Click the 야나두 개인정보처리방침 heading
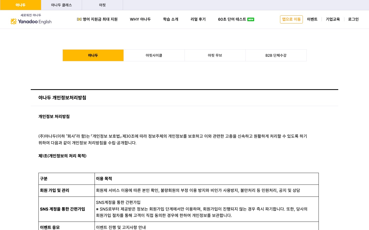Viewport: 369px width, 230px height. pos(62,98)
